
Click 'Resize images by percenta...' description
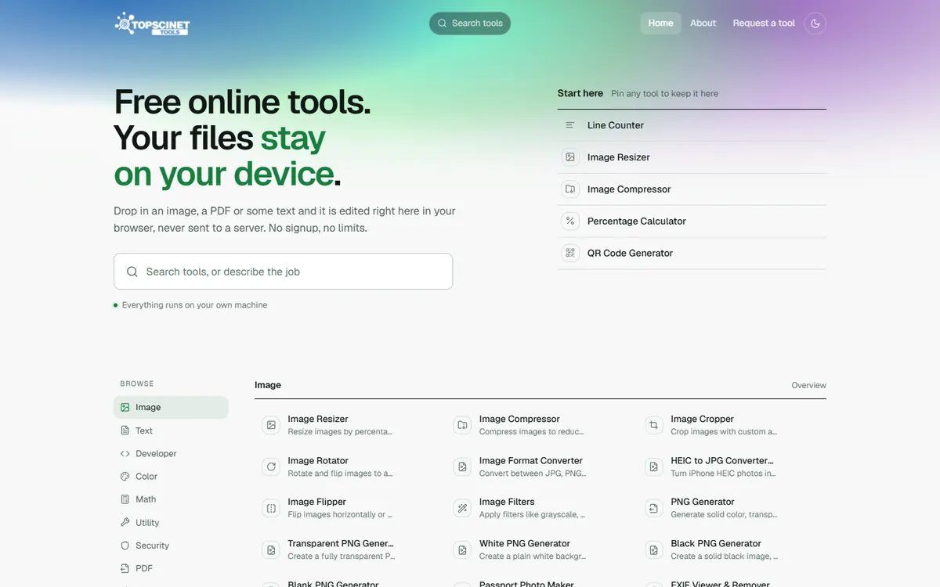click(x=340, y=432)
